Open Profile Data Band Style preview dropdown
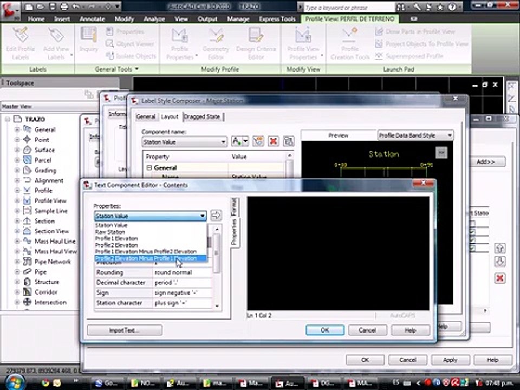This screenshot has width=520, height=390. point(415,135)
